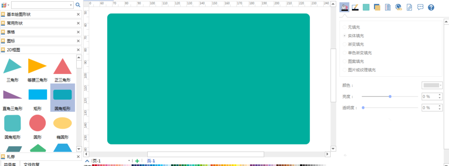Open the library search combo box arrow
The width and height of the screenshot is (449, 166).
(x=71, y=5)
